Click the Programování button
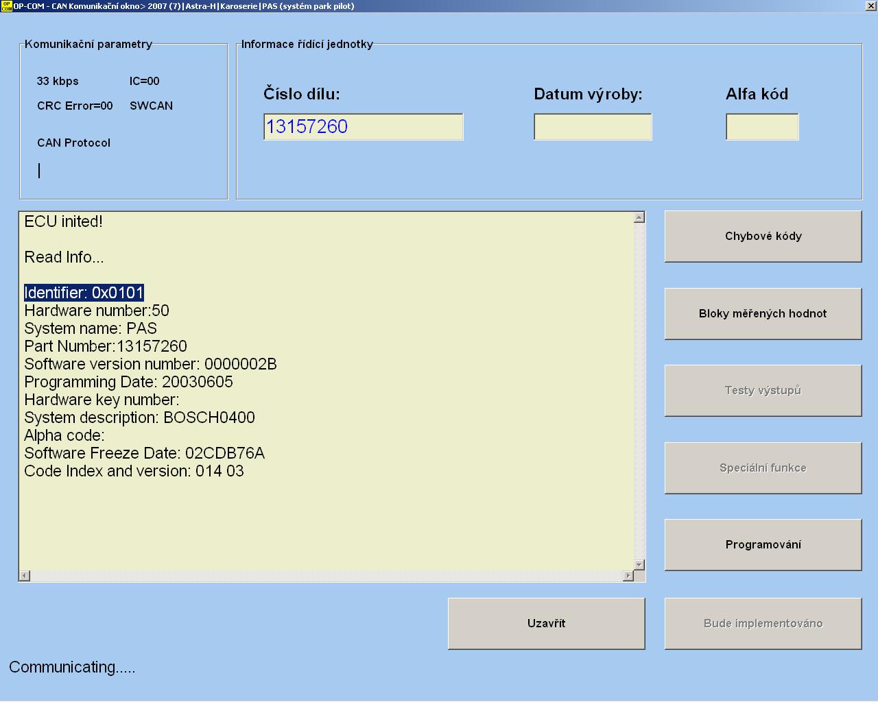 pos(763,544)
